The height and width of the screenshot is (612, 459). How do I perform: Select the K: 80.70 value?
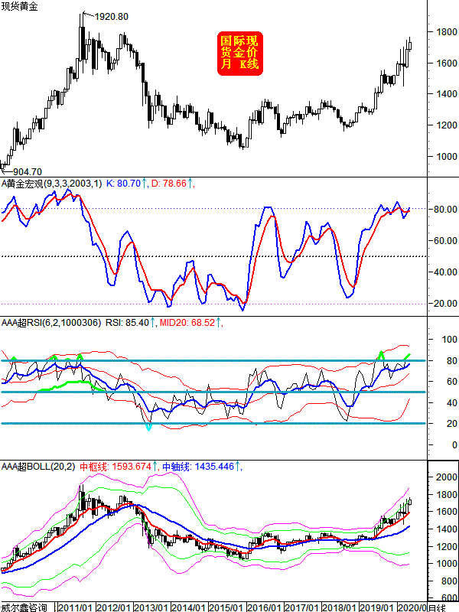[123, 184]
